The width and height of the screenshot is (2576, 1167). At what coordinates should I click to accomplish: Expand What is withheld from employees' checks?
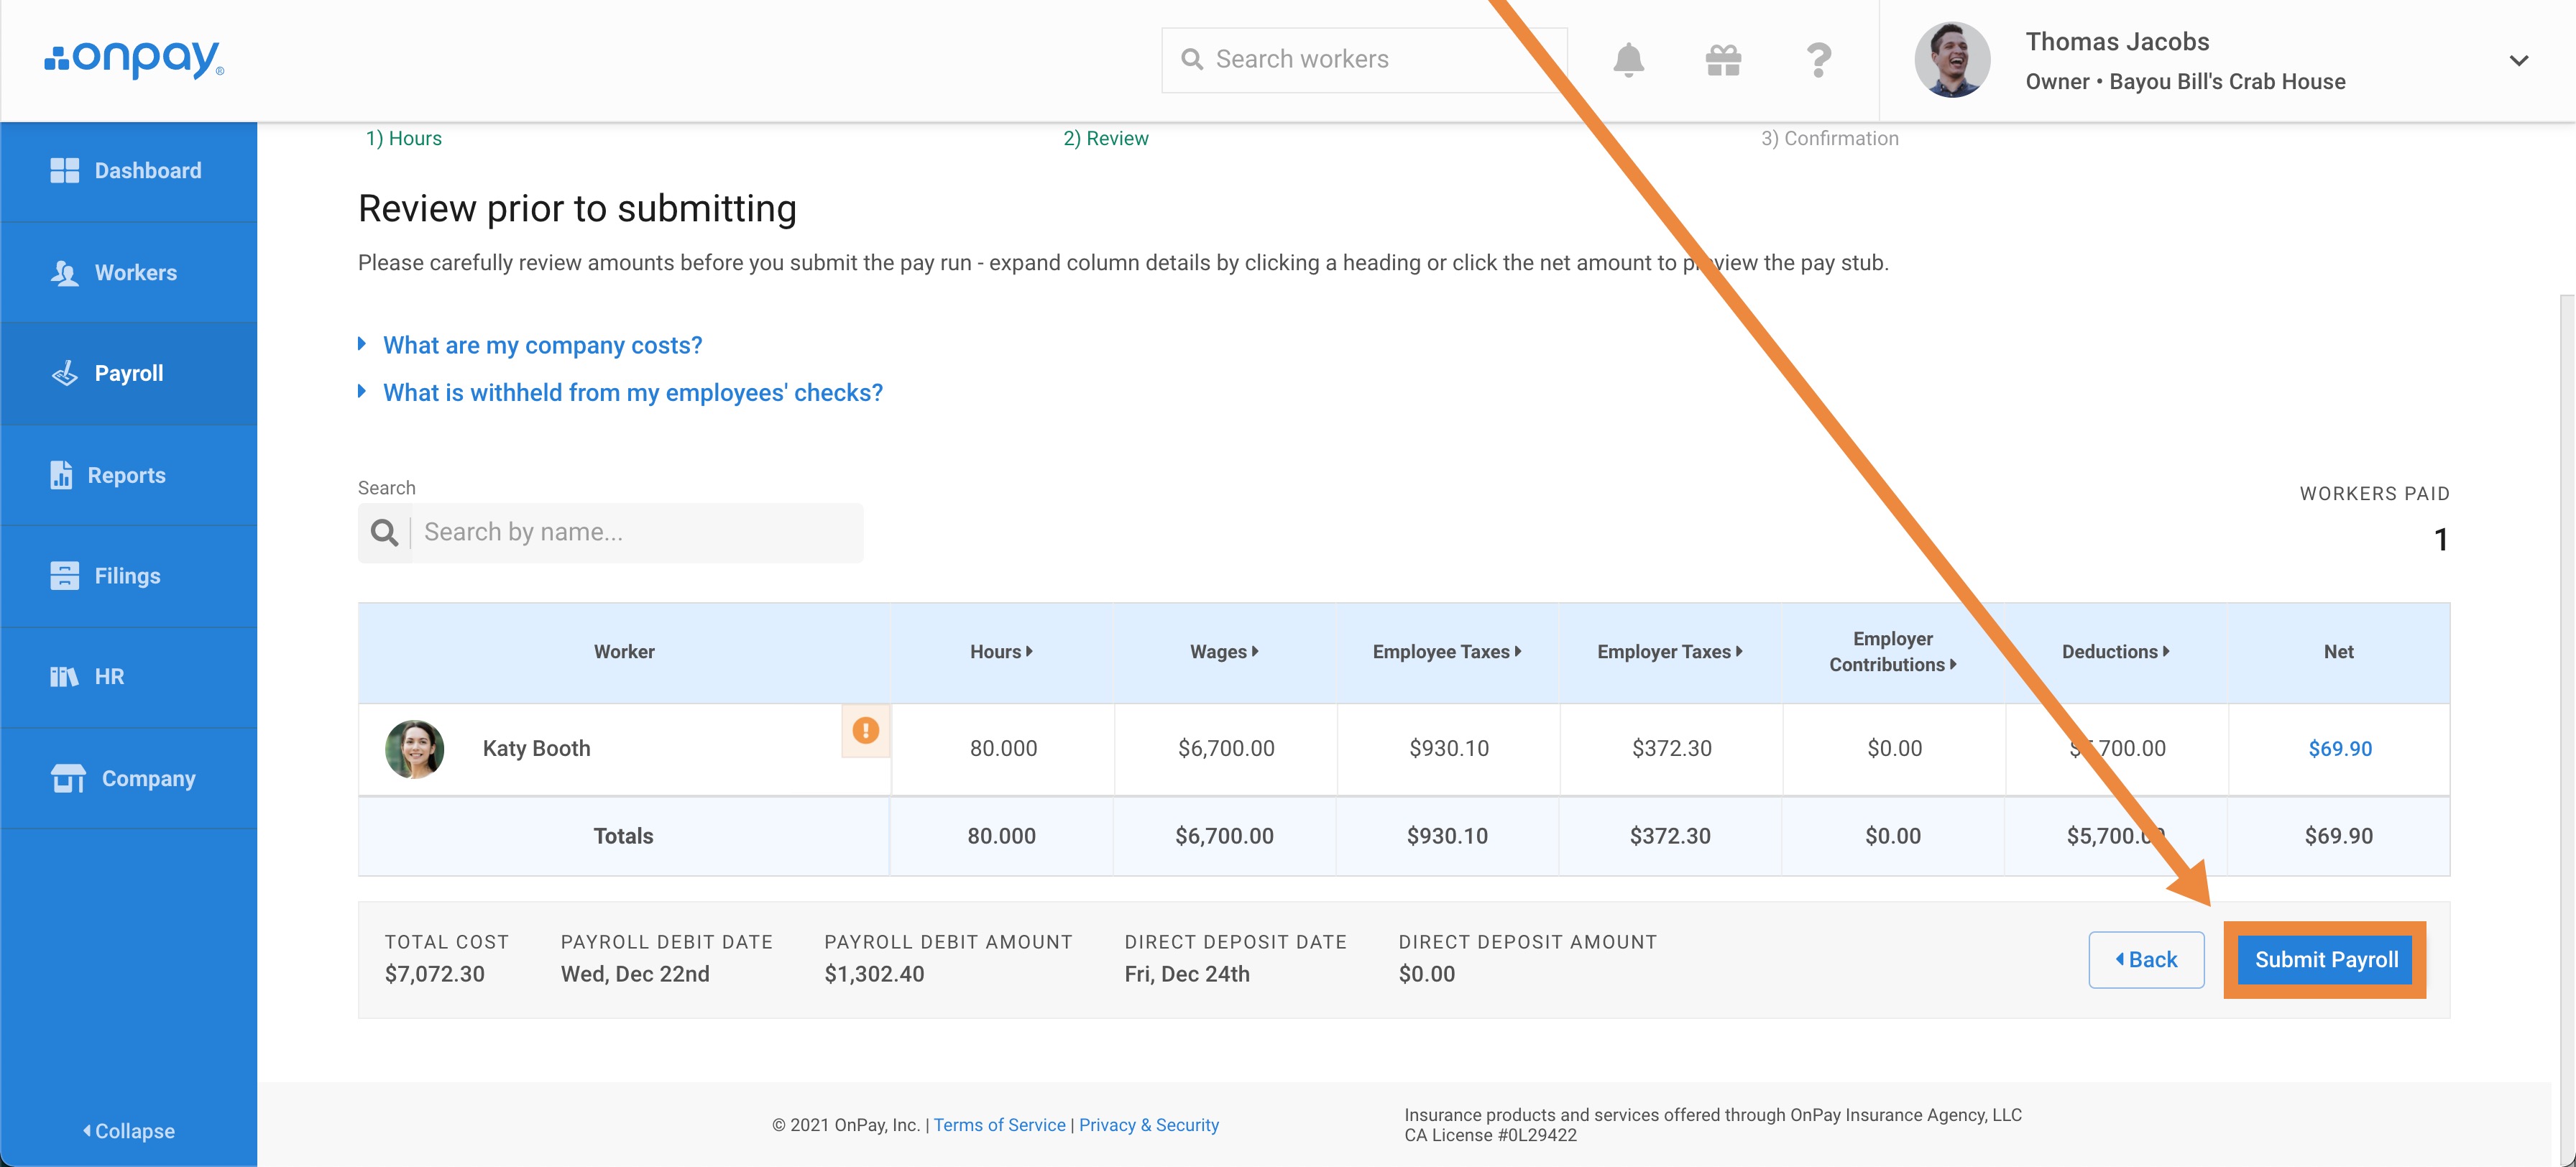(x=632, y=393)
